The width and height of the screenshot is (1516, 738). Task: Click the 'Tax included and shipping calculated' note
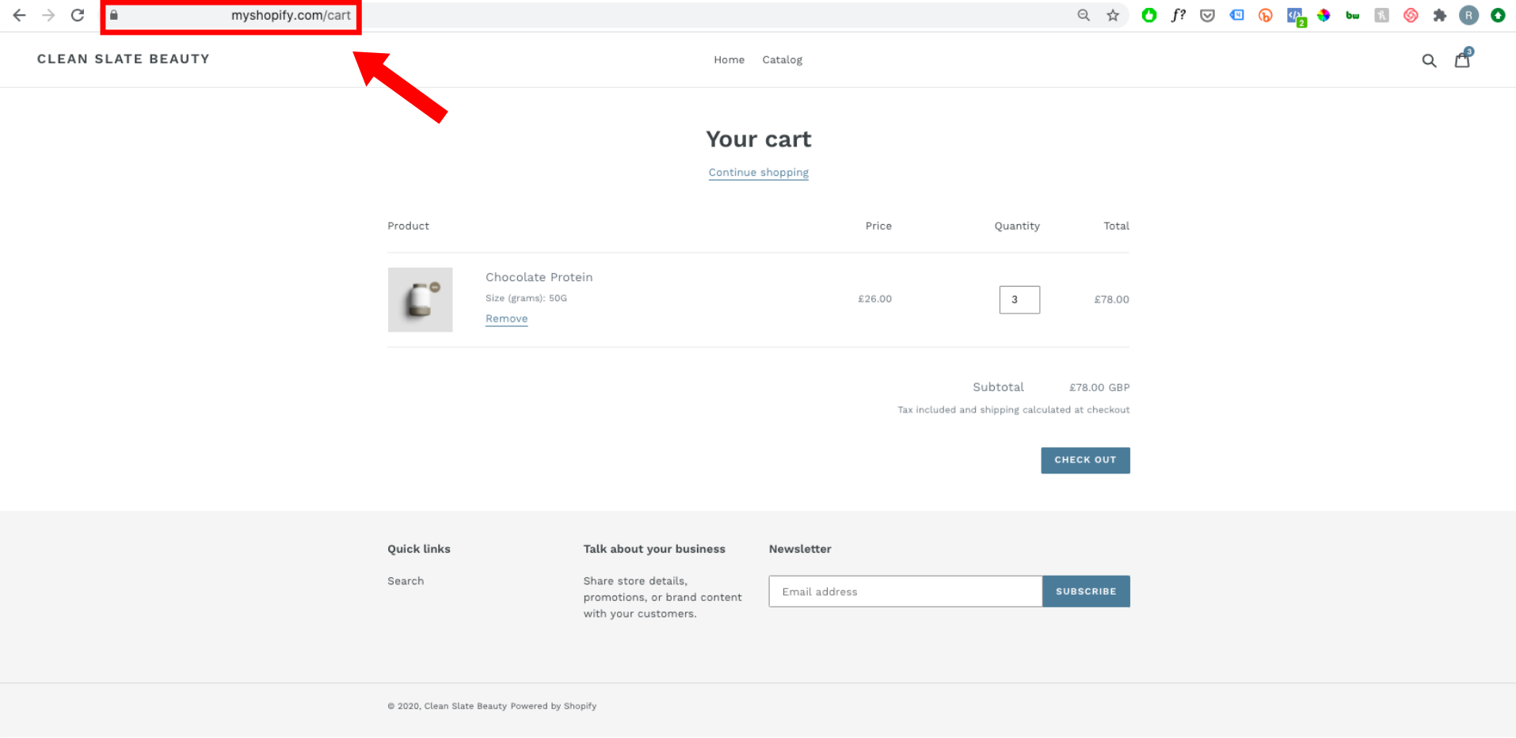[x=1014, y=409]
